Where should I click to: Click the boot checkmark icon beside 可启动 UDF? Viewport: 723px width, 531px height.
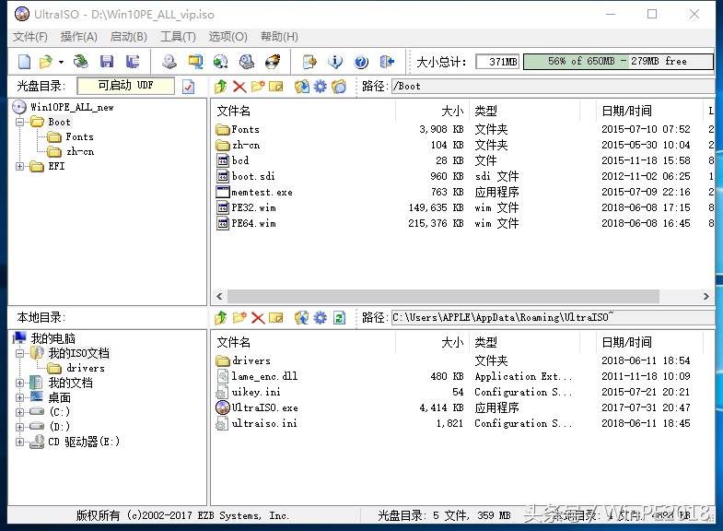pos(189,87)
